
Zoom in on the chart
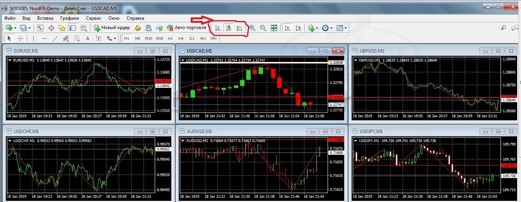[252, 28]
